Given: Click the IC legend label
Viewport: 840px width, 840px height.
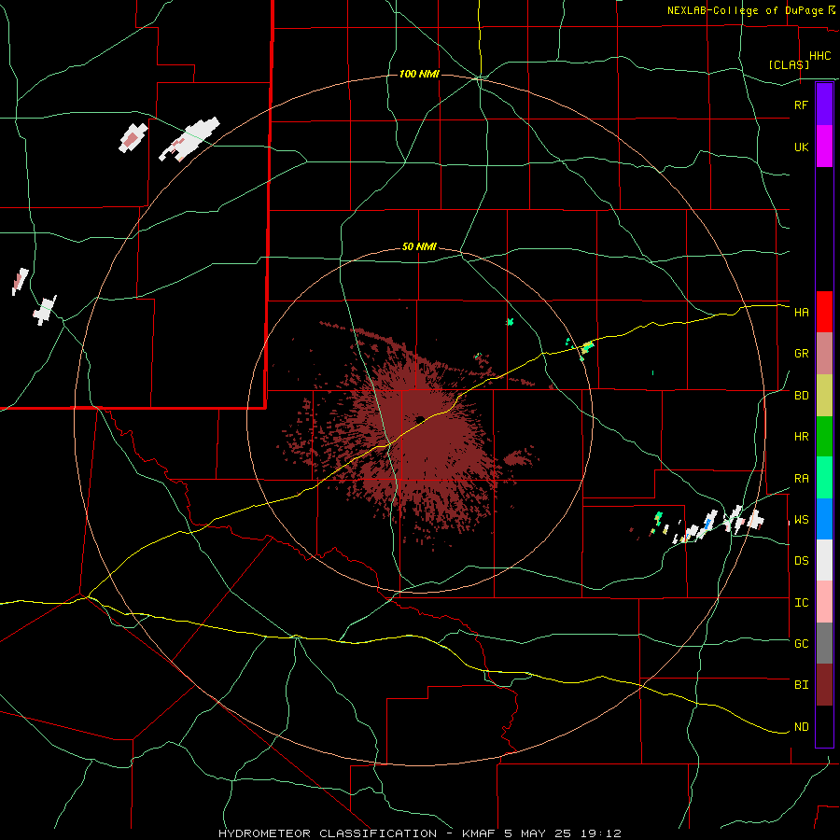Looking at the screenshot, I should (x=801, y=603).
